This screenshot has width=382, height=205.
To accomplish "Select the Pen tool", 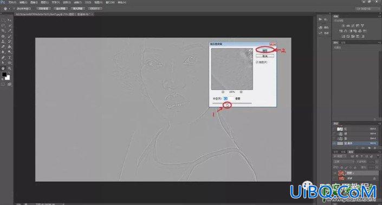I will pyautogui.click(x=3, y=58).
